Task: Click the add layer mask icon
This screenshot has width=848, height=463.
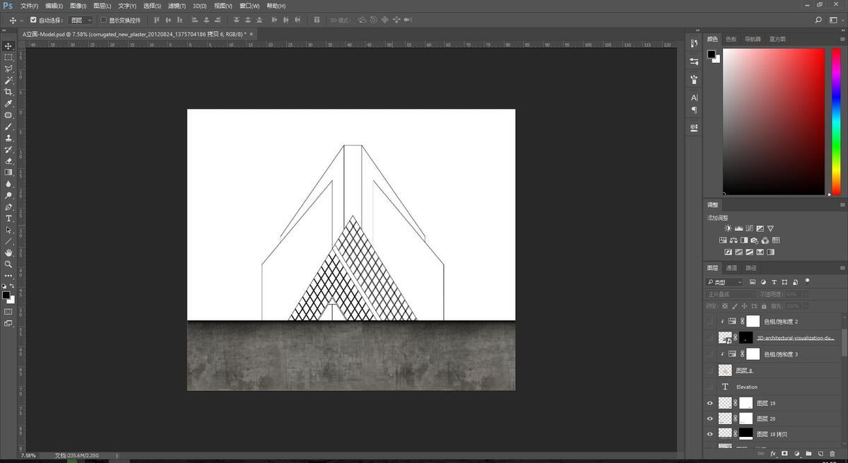Action: [x=784, y=453]
